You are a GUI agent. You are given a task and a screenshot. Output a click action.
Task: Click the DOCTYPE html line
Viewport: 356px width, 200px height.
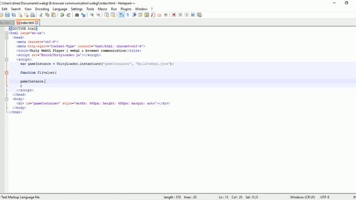(x=23, y=29)
